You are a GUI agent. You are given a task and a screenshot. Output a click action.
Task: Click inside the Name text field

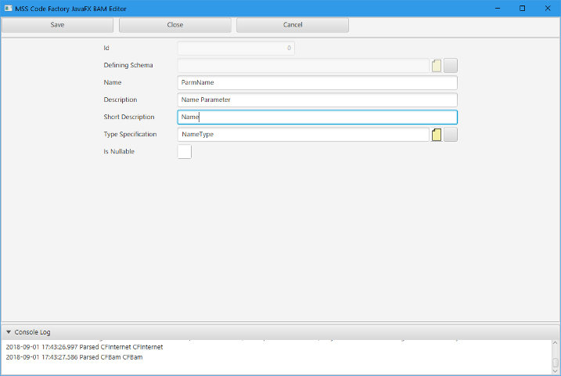317,83
